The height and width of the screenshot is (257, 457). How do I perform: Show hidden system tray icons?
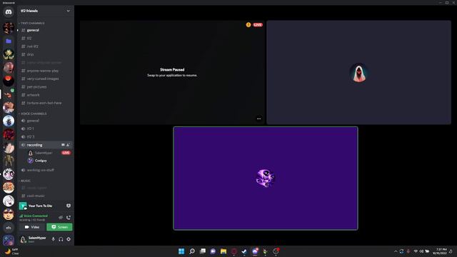(396, 251)
